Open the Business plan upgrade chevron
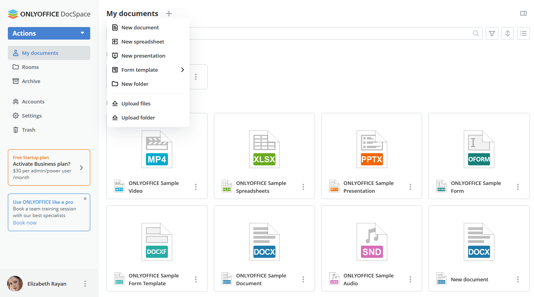Screen dimensions: 534x297 pyautogui.click(x=81, y=167)
